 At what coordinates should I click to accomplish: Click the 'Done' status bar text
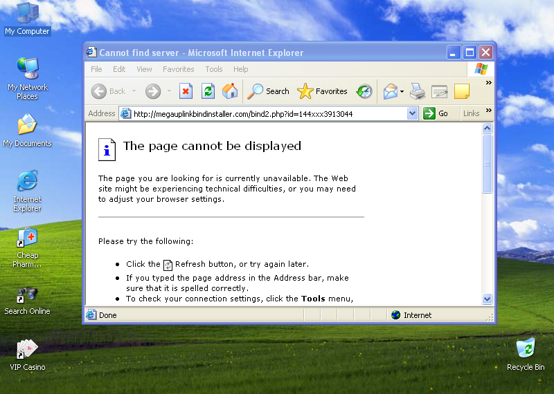tap(108, 315)
